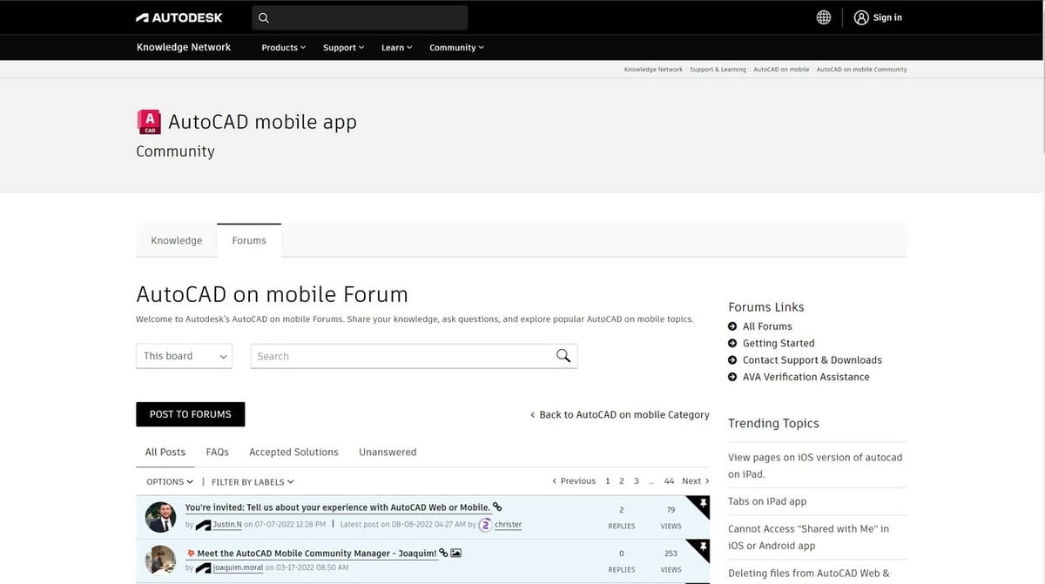Screen dimensions: 1045x584
Task: Open the Justin.N author profile link
Action: point(227,525)
